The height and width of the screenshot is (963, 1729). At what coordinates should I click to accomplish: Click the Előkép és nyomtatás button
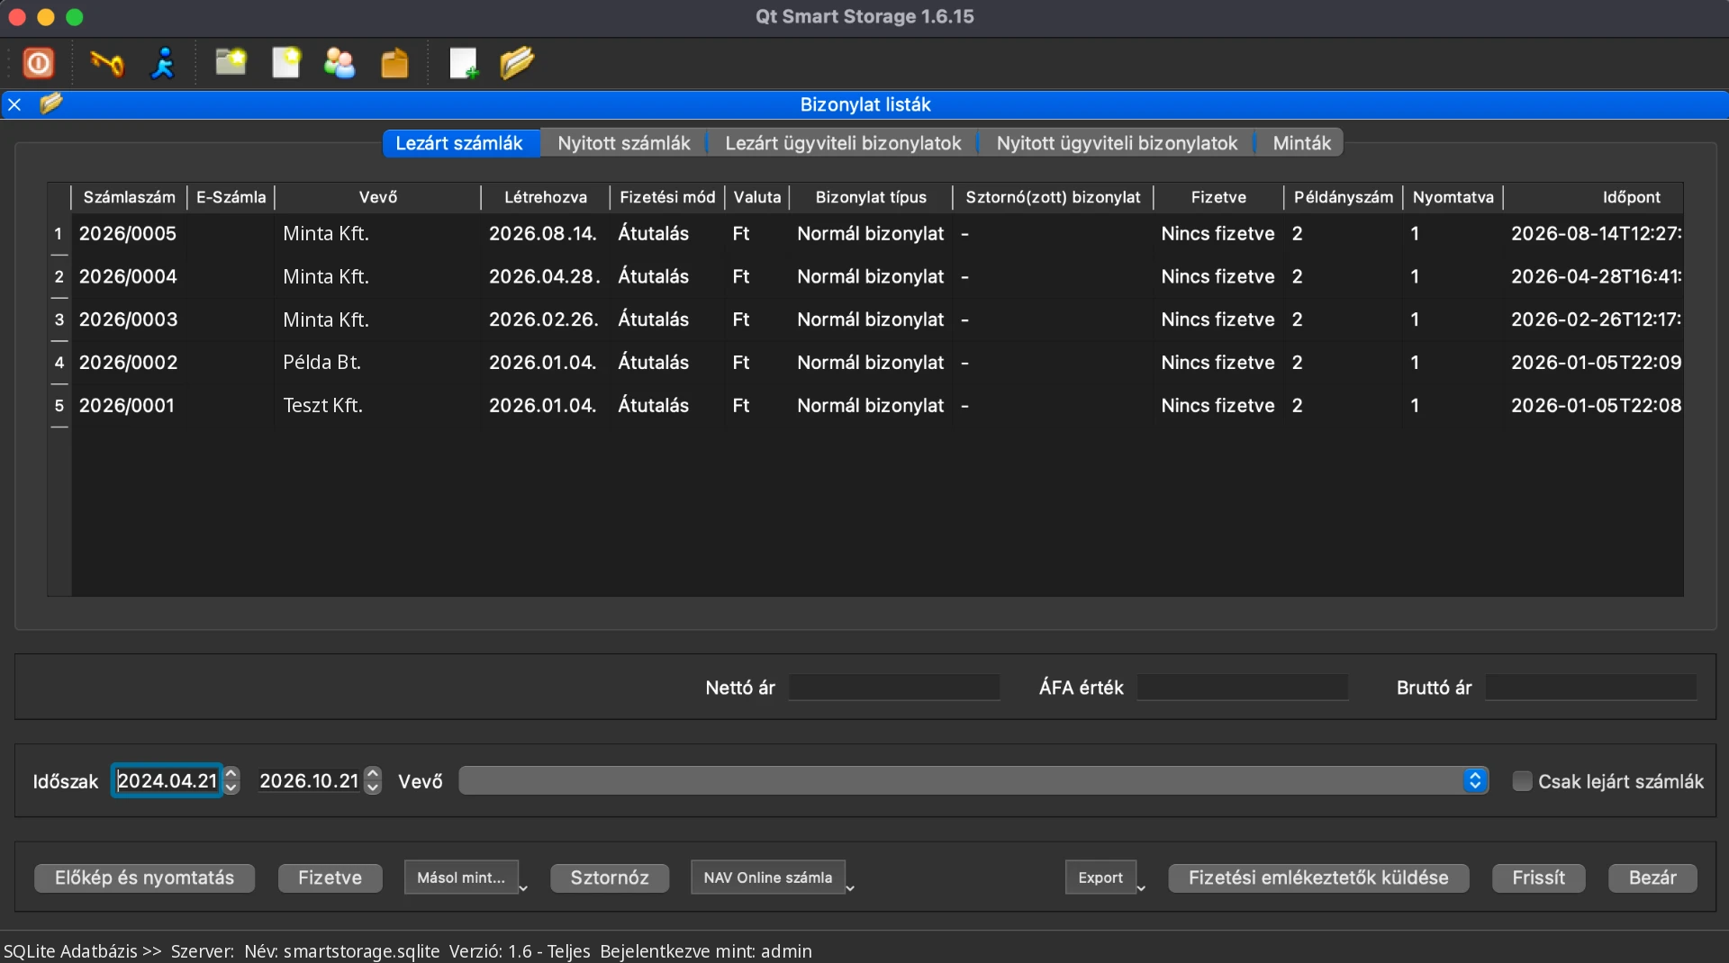coord(144,877)
